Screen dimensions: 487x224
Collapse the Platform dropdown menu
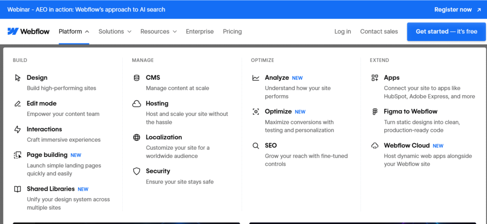(x=74, y=31)
